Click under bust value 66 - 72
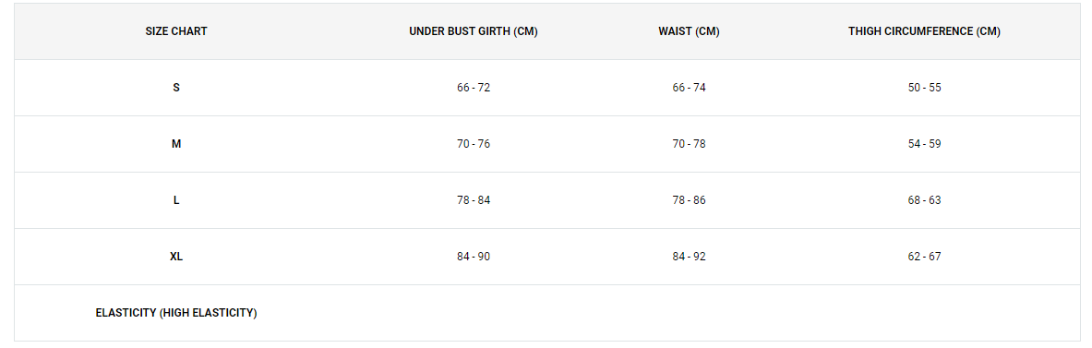Screen dimensions: 1092x348 (x=474, y=88)
